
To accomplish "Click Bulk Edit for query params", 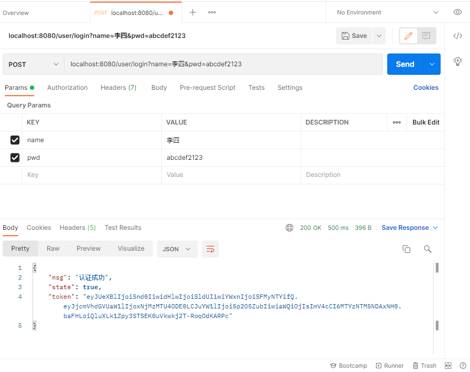I will click(426, 122).
